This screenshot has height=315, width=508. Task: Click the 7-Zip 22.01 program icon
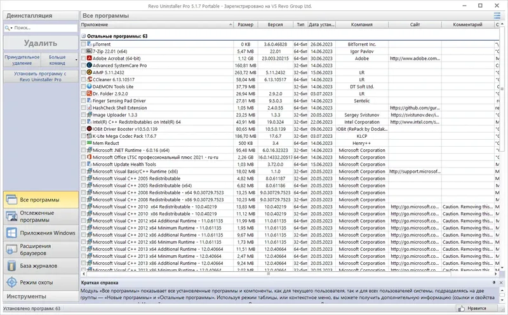coord(90,51)
